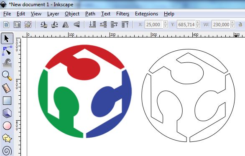Image resolution: width=245 pixels, height=156 pixels.
Task: Click the green section of colored logo
Action: click(x=66, y=101)
